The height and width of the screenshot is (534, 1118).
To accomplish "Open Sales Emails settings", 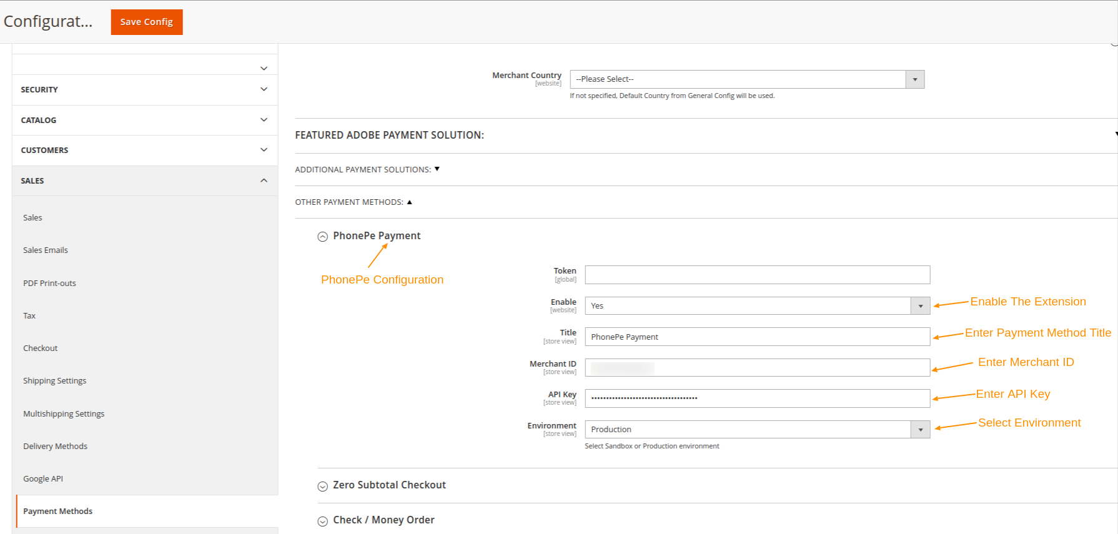I will point(46,250).
